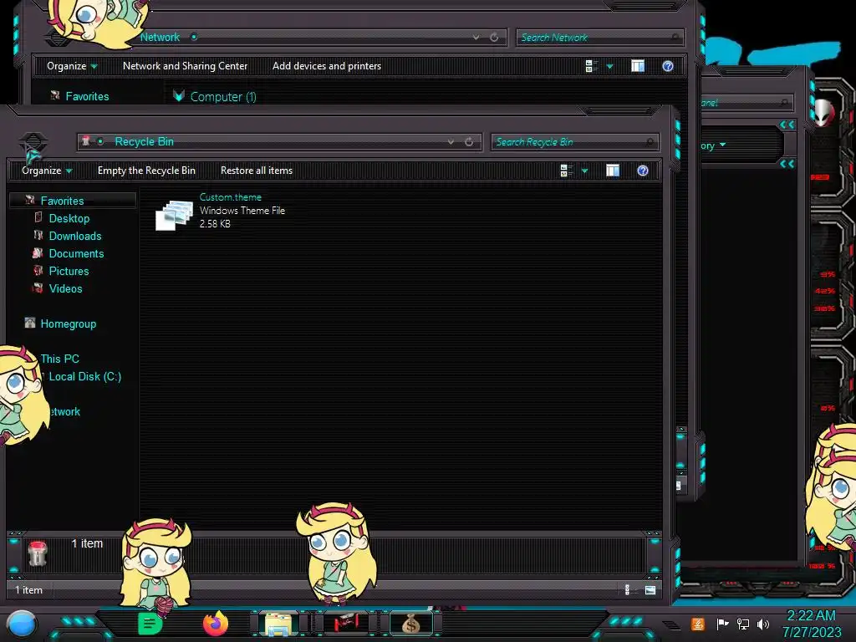Screen dimensions: 856x642
Task: Refresh the Network window
Action: 494,37
